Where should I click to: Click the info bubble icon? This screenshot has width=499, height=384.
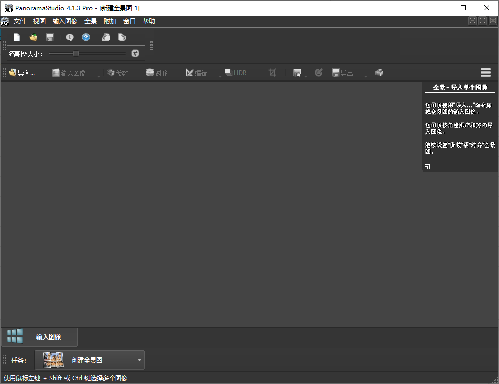pyautogui.click(x=69, y=37)
